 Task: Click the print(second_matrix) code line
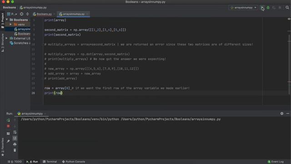(x=63, y=35)
